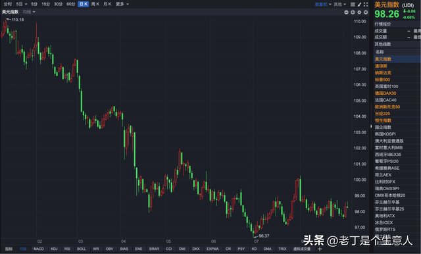Select 美元指数 in the index list
This screenshot has height=254, width=421.
coord(397,59)
